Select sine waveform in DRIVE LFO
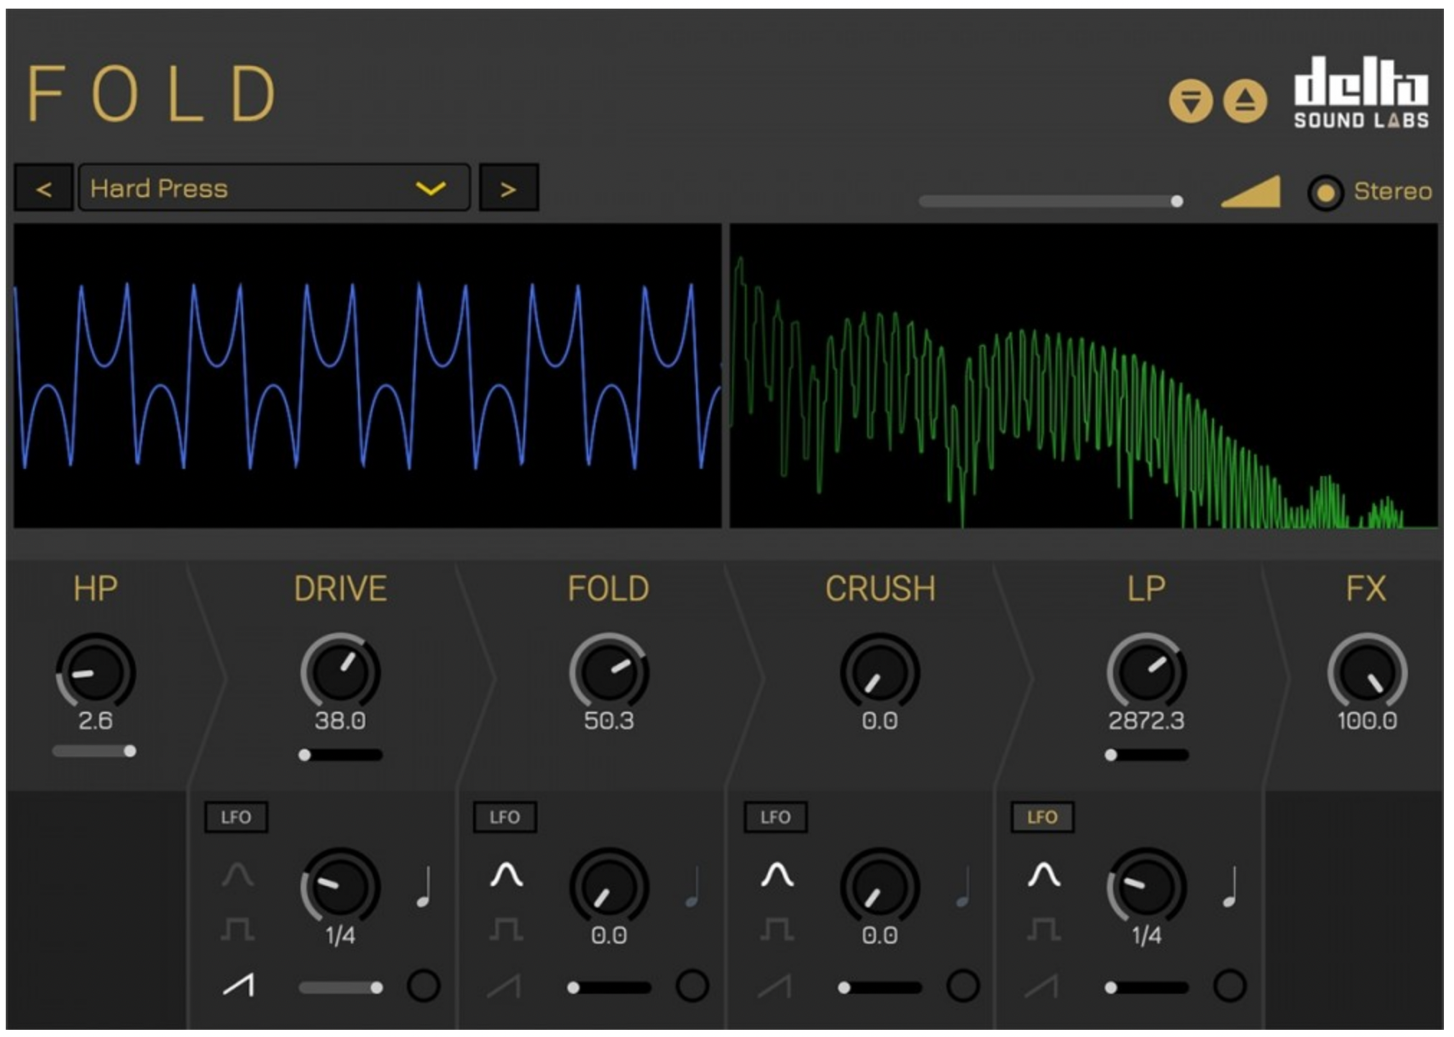Viewport: 1454px width, 1037px height. tap(237, 875)
